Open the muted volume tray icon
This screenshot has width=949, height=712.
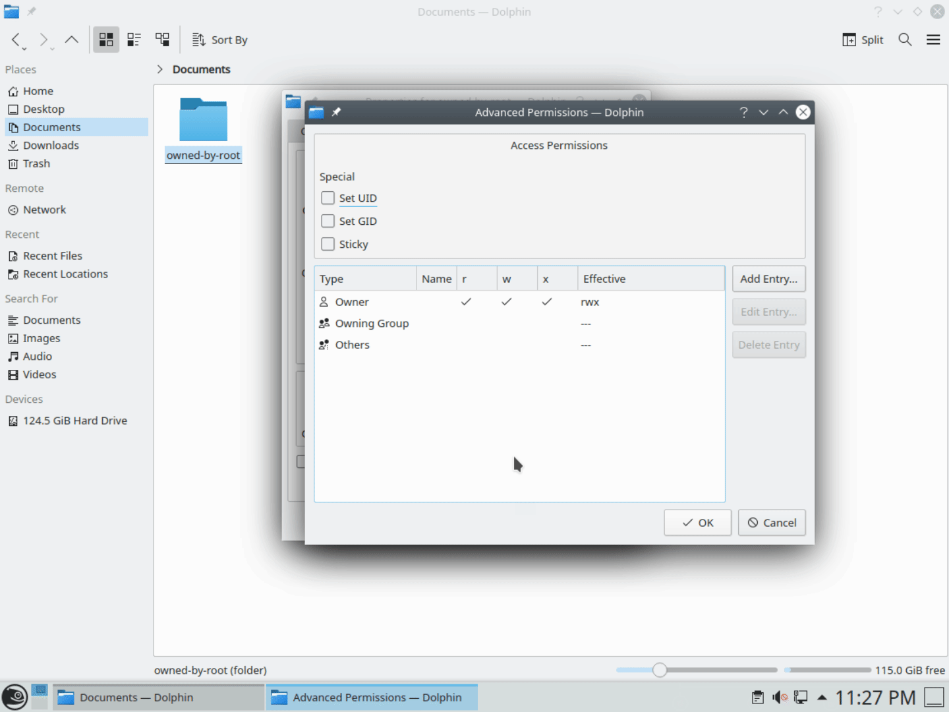[x=780, y=697]
